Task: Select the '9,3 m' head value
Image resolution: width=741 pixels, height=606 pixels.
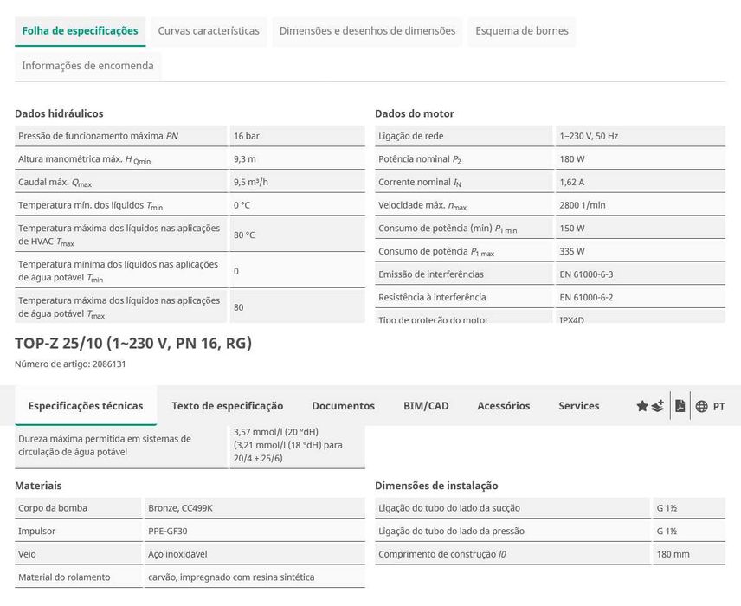Action: click(244, 159)
